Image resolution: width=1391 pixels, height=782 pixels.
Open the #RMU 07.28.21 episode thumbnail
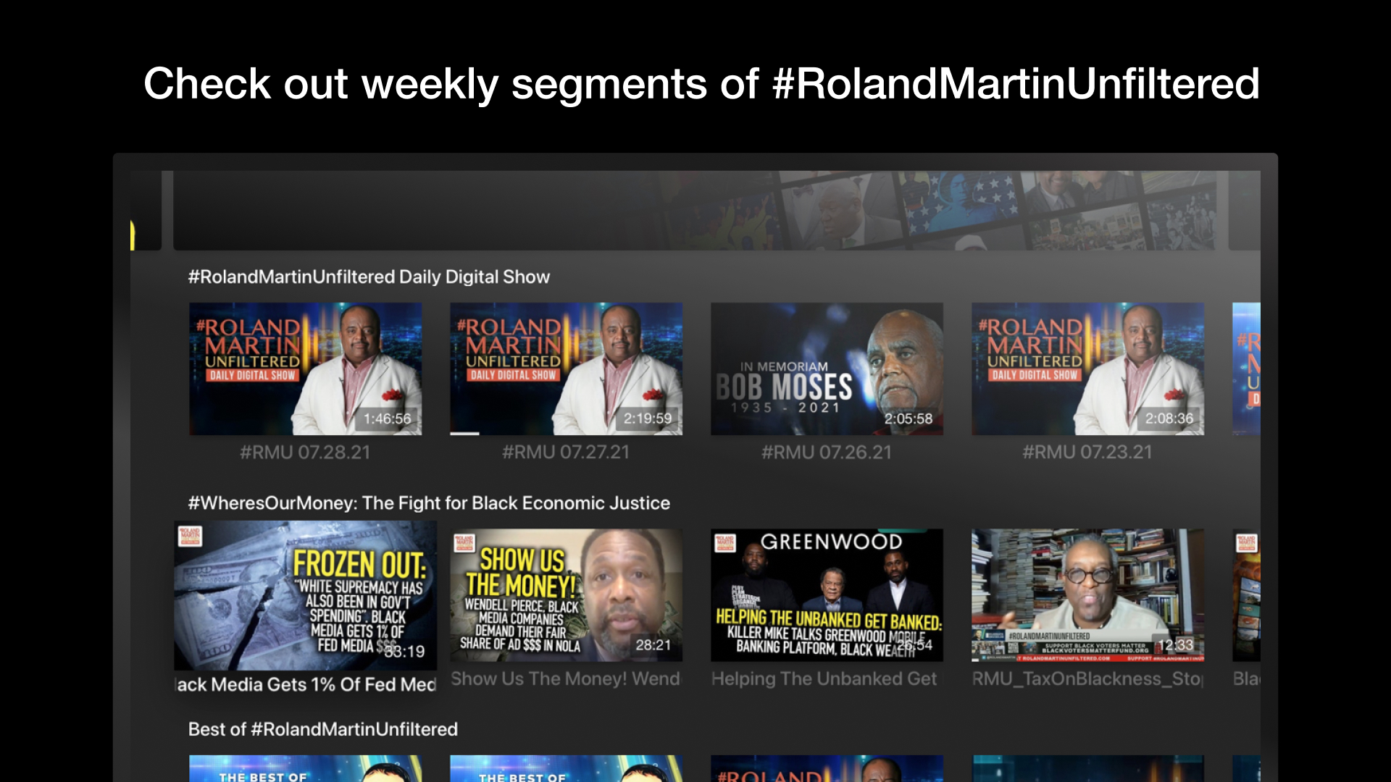pyautogui.click(x=305, y=369)
